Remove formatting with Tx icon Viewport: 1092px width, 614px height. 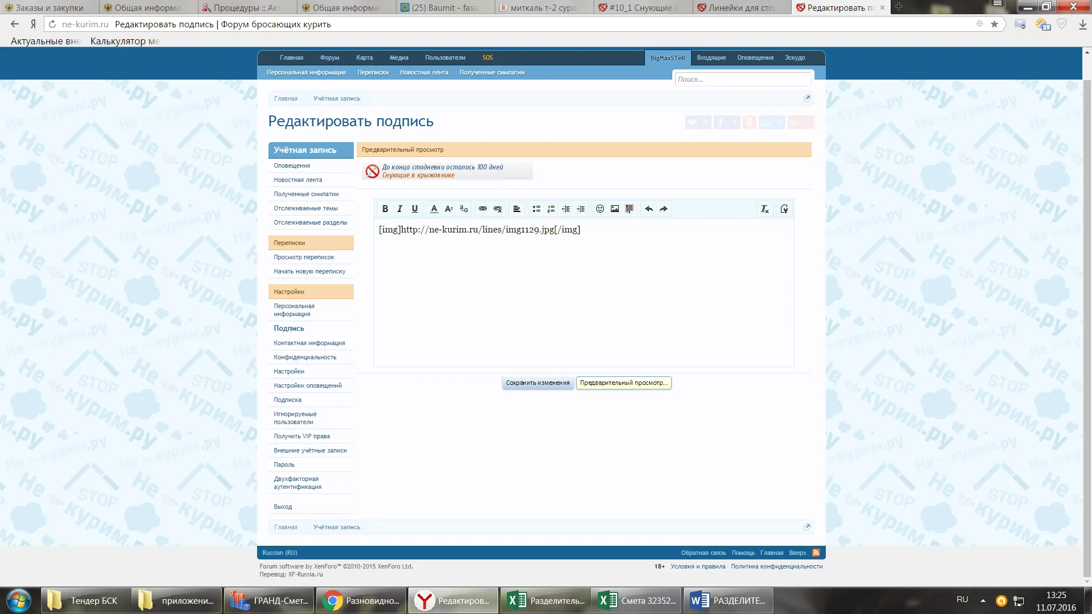[765, 209]
